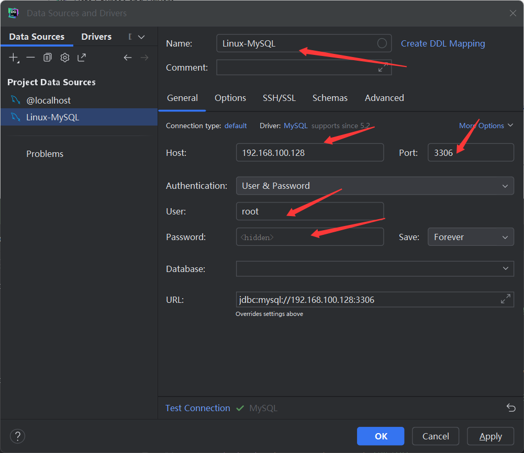The height and width of the screenshot is (453, 524).
Task: Click in the Host input field
Action: point(310,153)
